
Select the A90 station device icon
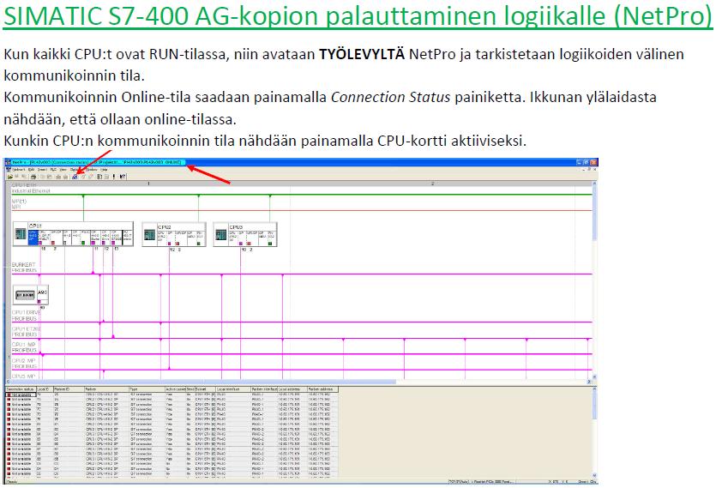click(x=25, y=296)
